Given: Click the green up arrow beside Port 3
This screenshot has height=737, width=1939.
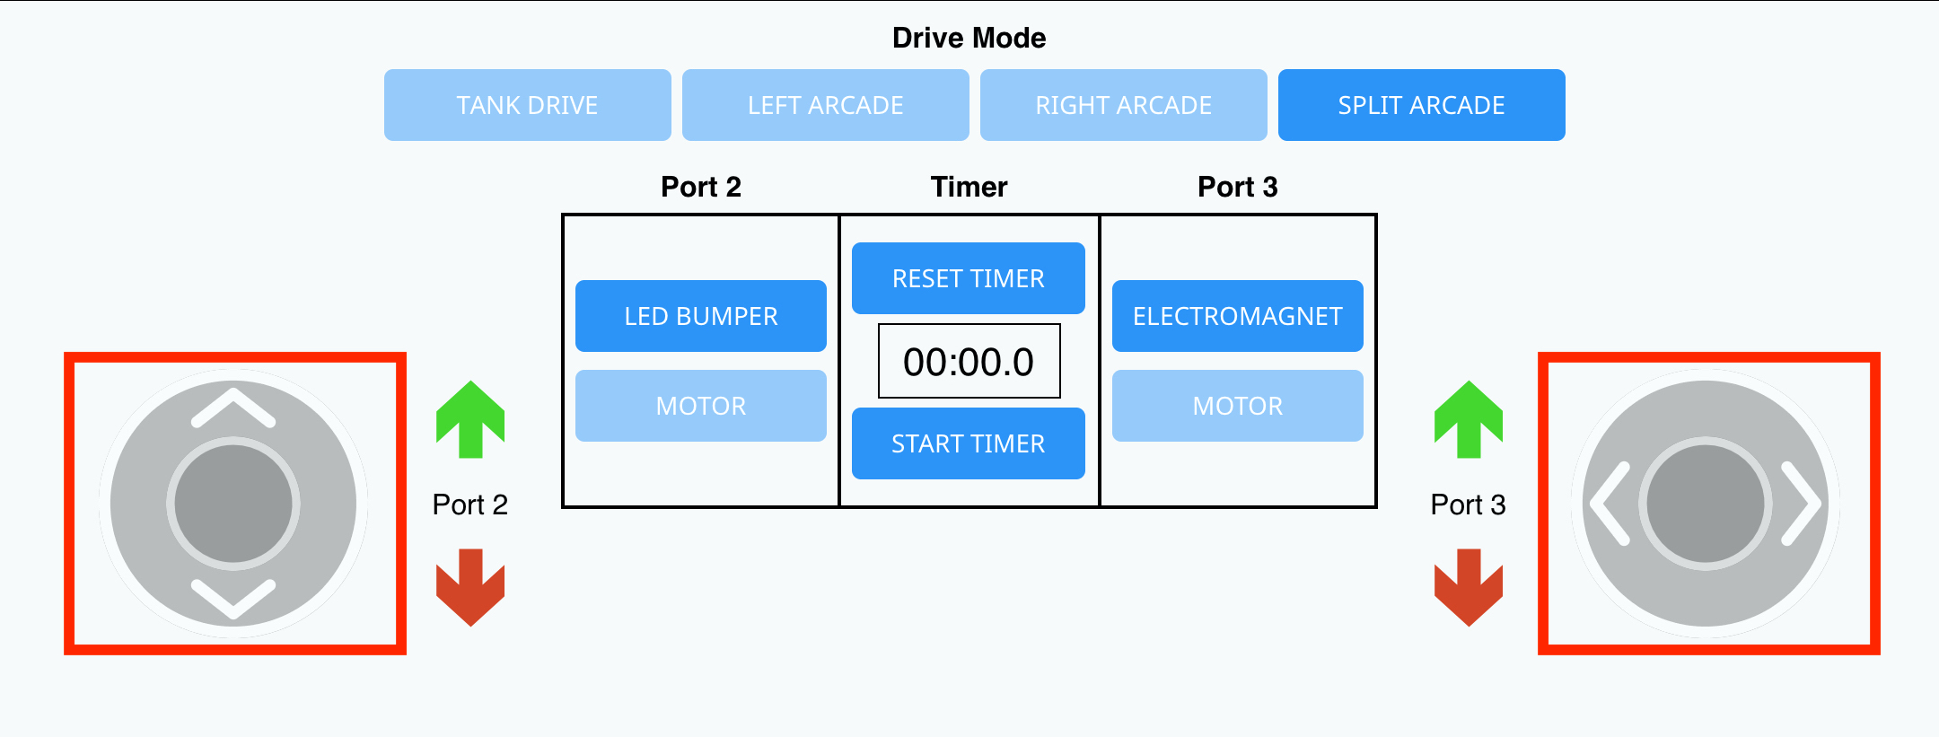Looking at the screenshot, I should click(1470, 419).
